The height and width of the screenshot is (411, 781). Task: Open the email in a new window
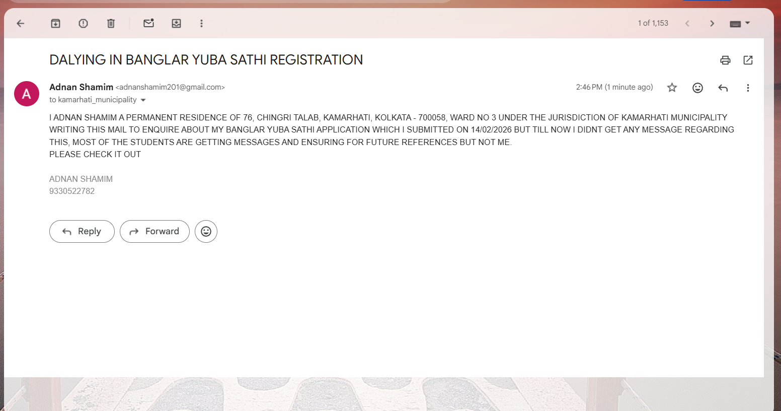[748, 60]
